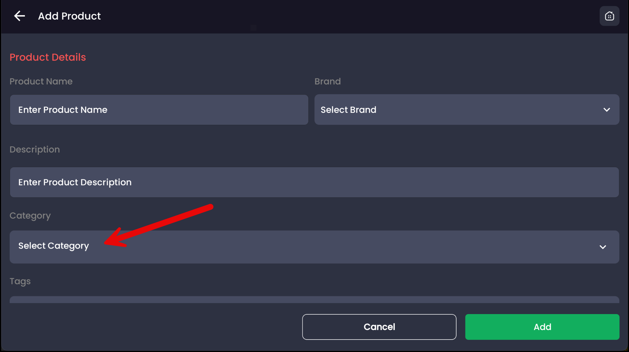Image resolution: width=629 pixels, height=352 pixels.
Task: Click the chevron arrow in the Brand field
Action: (606, 110)
